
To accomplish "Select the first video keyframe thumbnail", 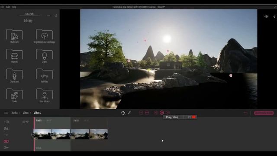I will (42, 134).
